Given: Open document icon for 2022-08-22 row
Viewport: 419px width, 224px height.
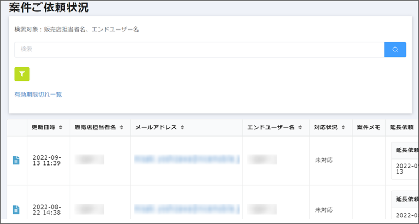Looking at the screenshot, I should (x=16, y=209).
